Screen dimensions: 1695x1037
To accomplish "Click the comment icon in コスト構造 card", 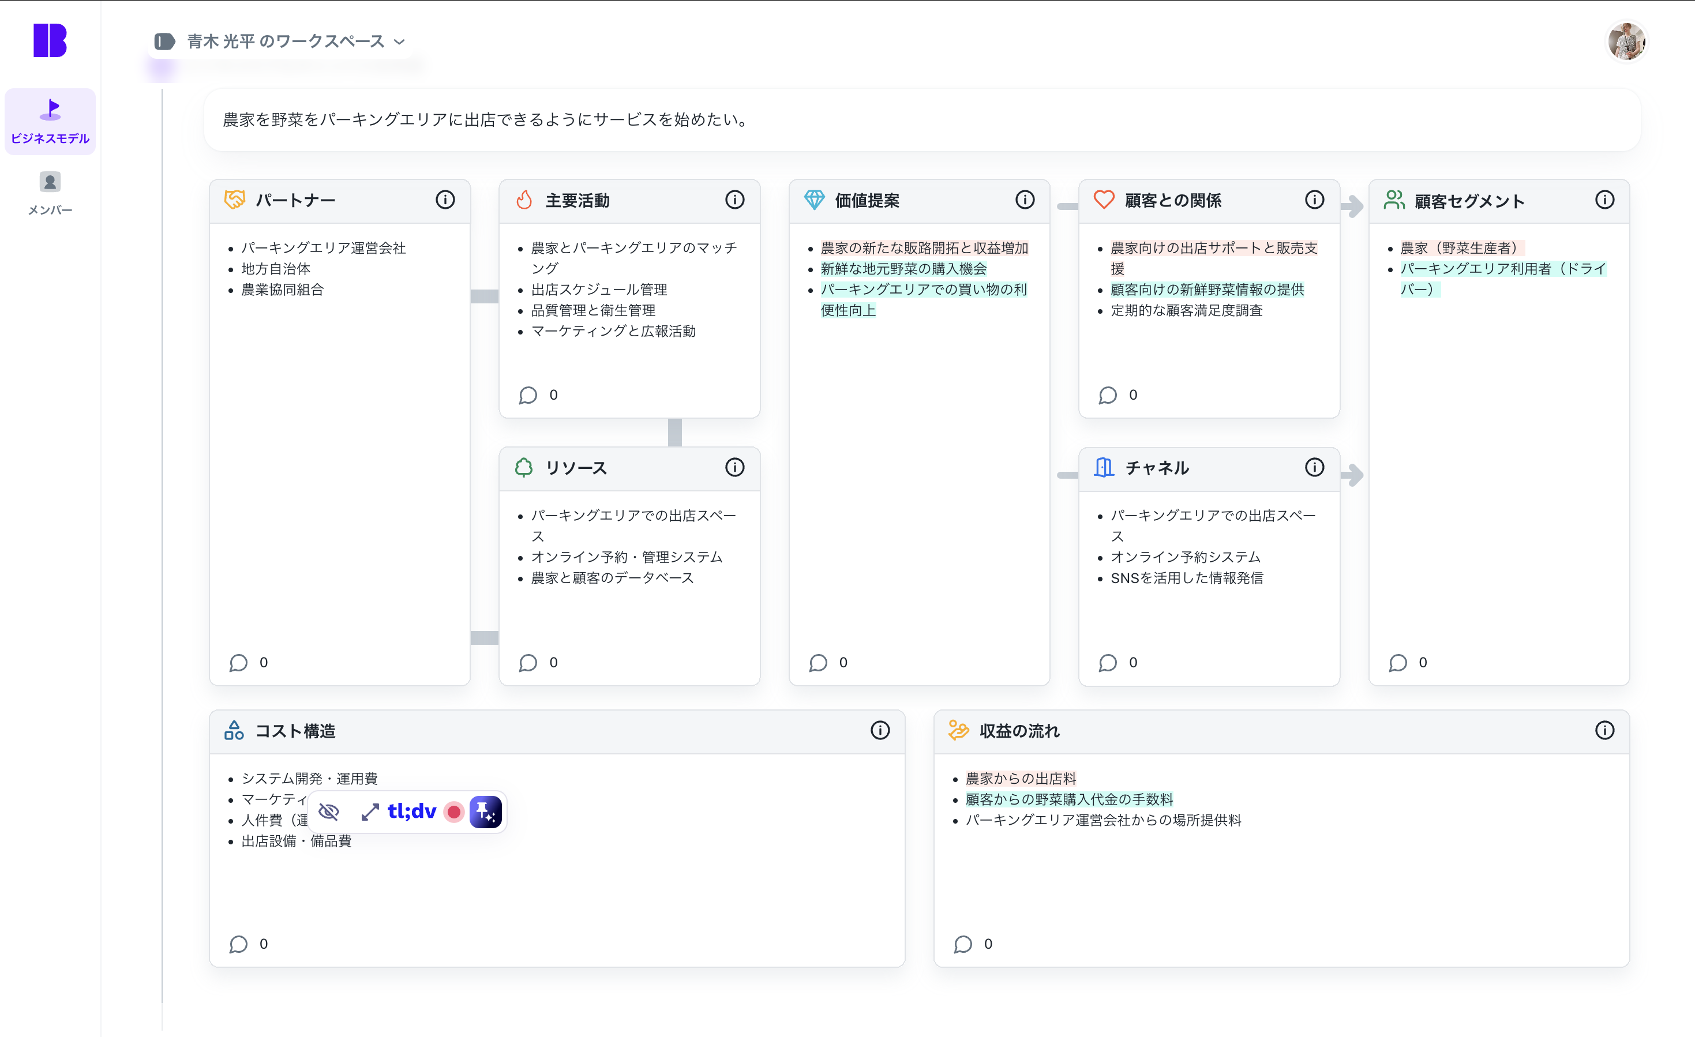I will (238, 944).
